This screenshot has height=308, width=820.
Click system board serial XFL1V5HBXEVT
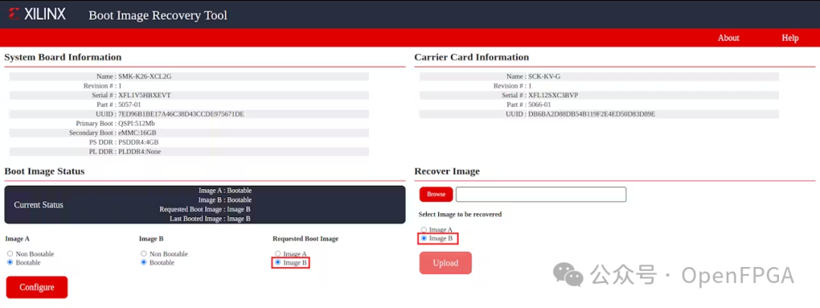click(x=144, y=95)
